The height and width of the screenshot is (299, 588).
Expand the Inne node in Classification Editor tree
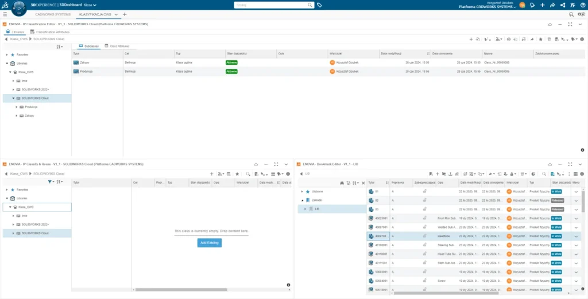coord(14,81)
